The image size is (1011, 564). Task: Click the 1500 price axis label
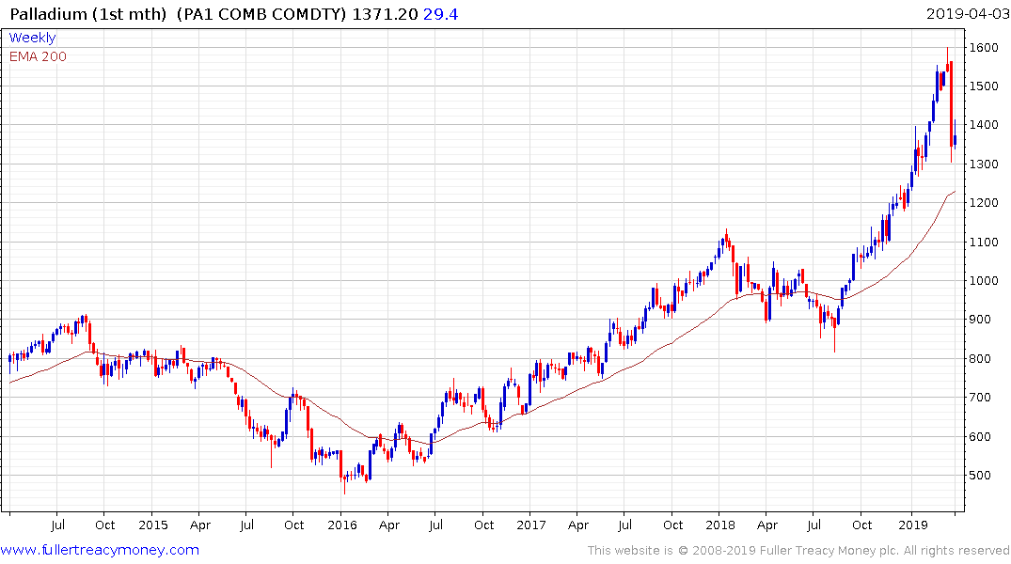pos(984,86)
